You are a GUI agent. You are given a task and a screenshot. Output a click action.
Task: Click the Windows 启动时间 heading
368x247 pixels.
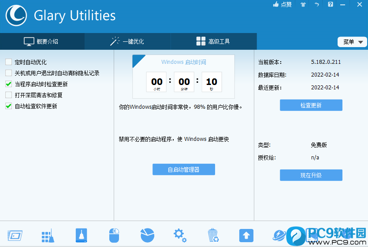pyautogui.click(x=183, y=62)
